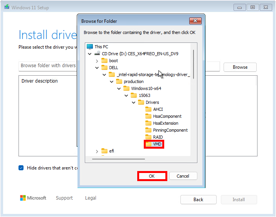The height and width of the screenshot is (217, 276).
Task: Click the horizontal scrollbar in folder tree
Action: (x=118, y=159)
